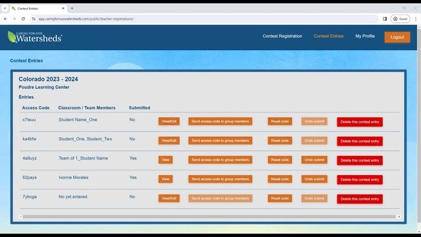
Task: View the entry by Ivonne Morales
Action: (x=165, y=179)
